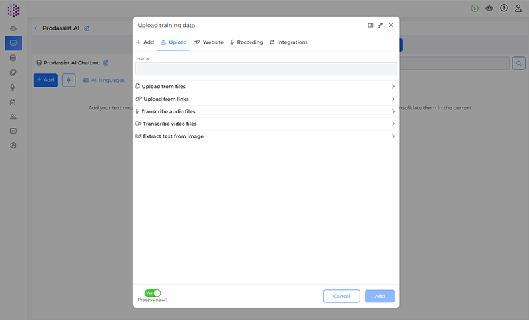Screen dimensions: 529x321
Task: Click the database icon in left sidebar
Action: click(x=13, y=58)
